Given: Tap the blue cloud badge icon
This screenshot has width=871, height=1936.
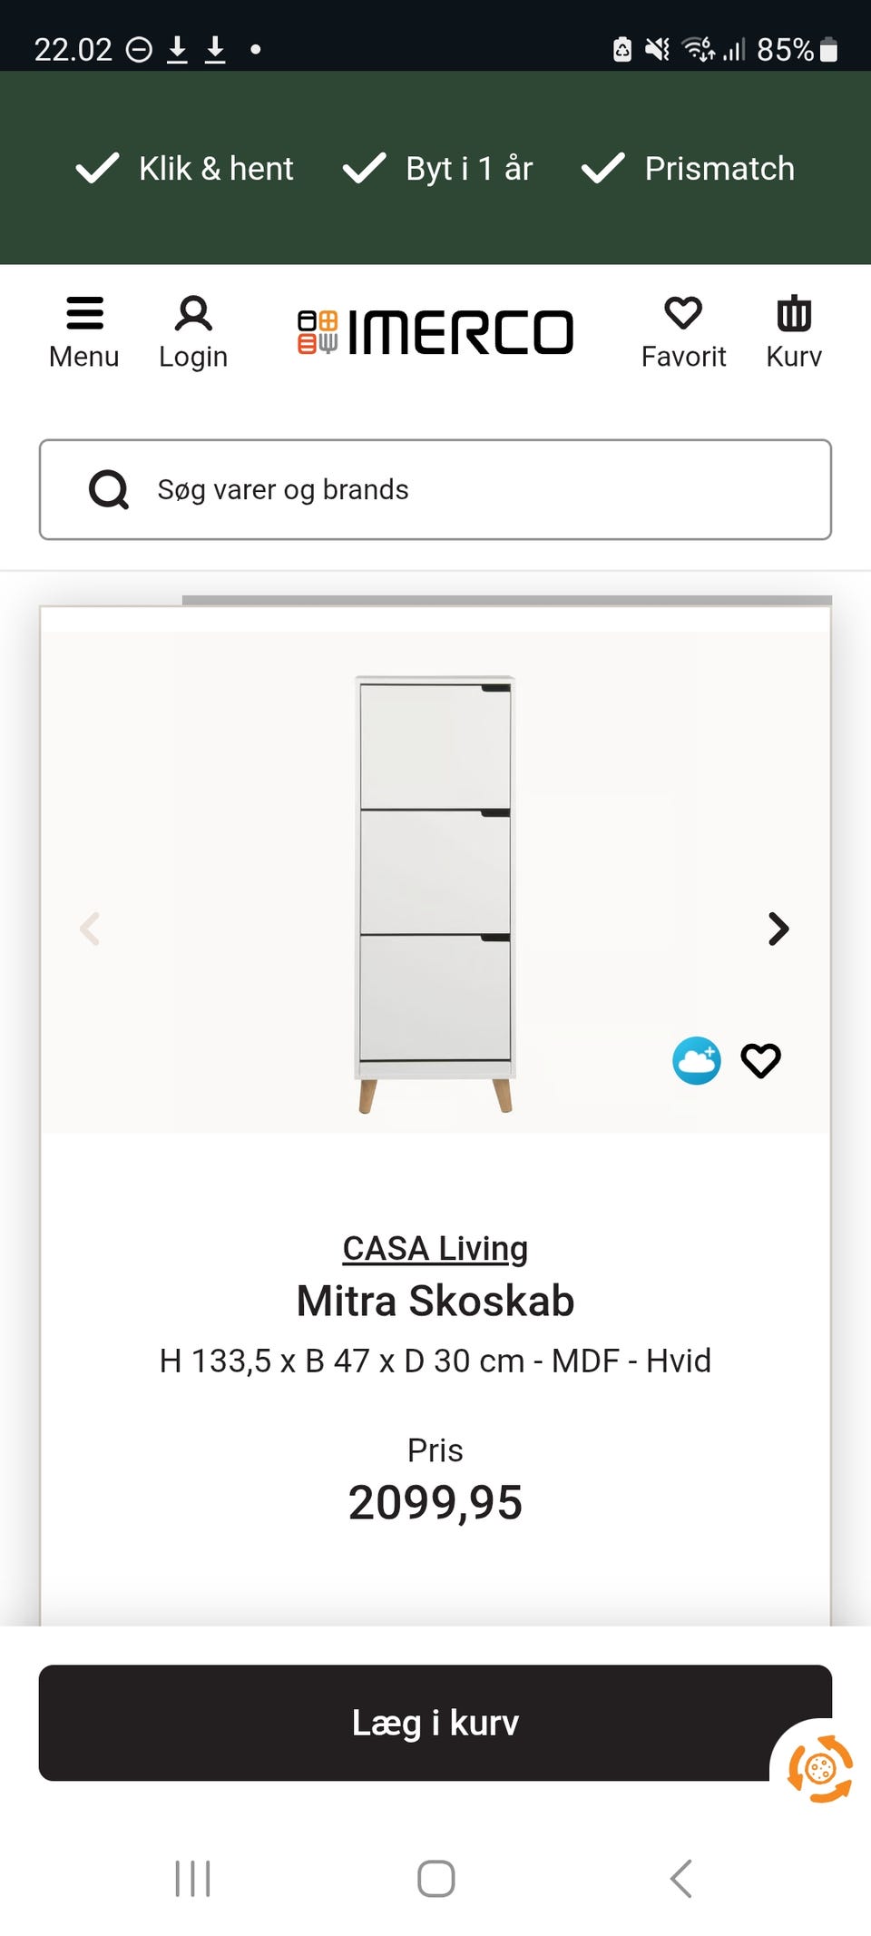Looking at the screenshot, I should (696, 1060).
